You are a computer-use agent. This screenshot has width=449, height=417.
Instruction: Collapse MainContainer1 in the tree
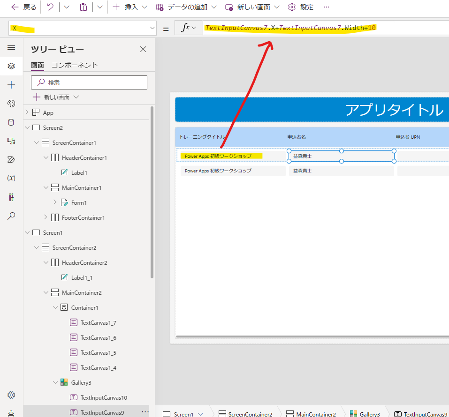click(46, 187)
